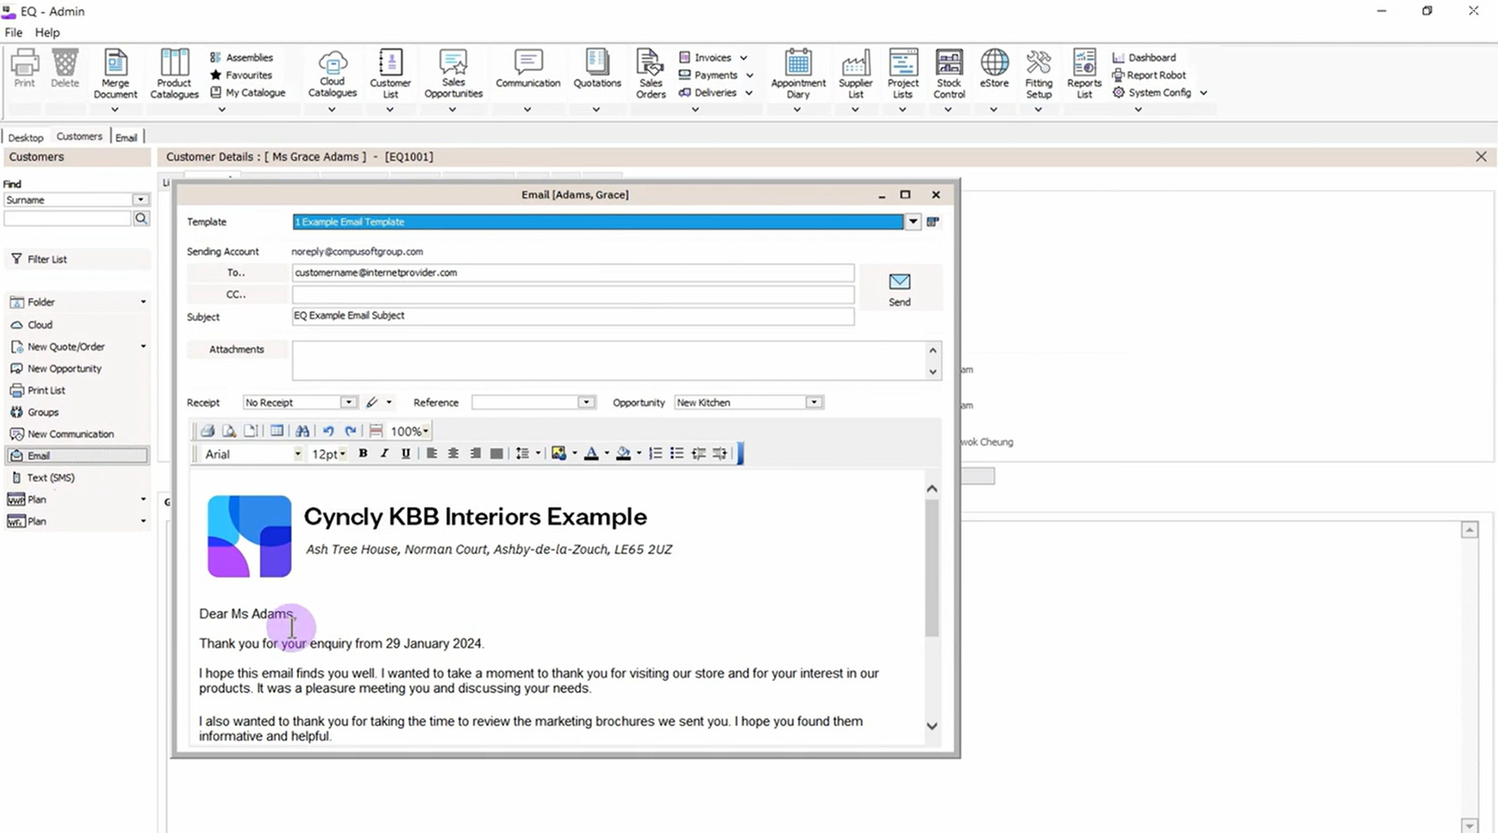This screenshot has height=833, width=1498.
Task: Toggle bold formatting
Action: coord(362,454)
